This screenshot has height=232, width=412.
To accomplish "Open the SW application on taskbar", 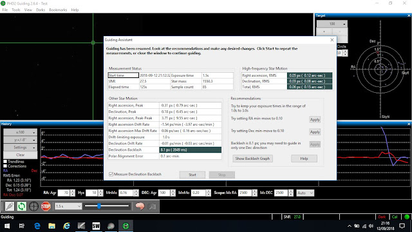I will click(x=96, y=226).
